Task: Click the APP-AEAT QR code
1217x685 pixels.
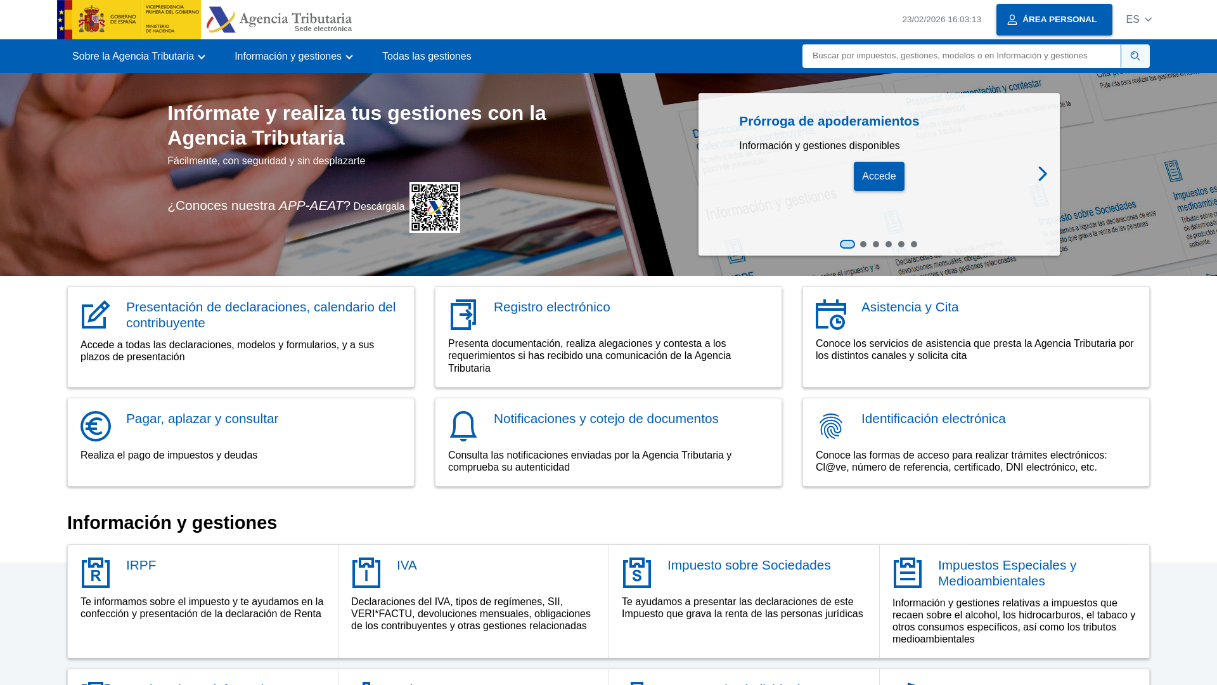Action: click(435, 207)
